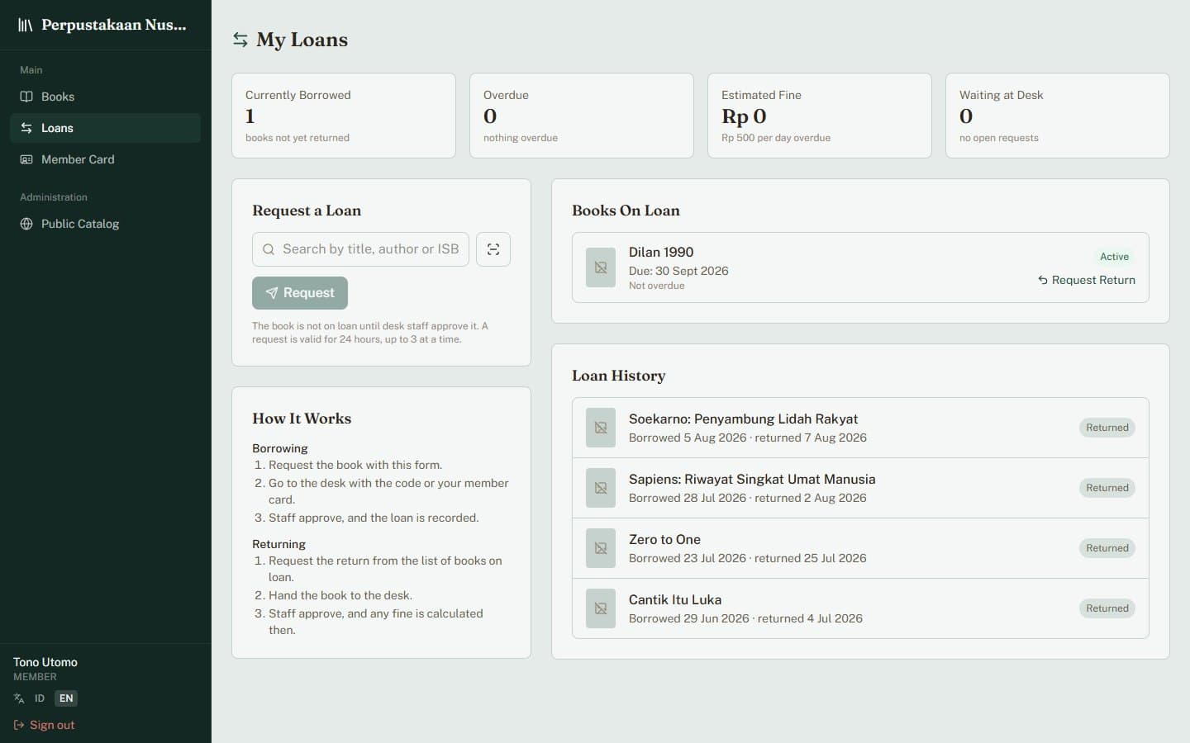Select the Sapiens: Riwayat Singkat Umat Manusia title
The width and height of the screenshot is (1190, 743).
752,479
